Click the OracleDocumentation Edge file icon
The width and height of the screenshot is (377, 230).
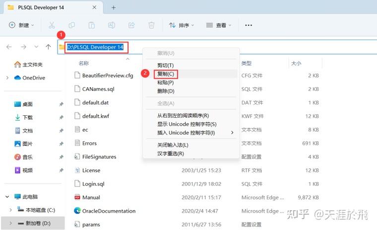[77, 211]
